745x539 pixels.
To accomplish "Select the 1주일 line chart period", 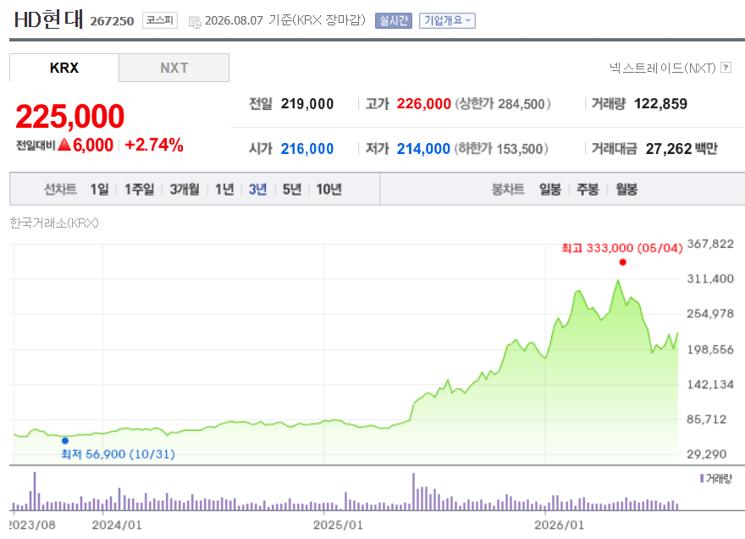I will pyautogui.click(x=139, y=189).
